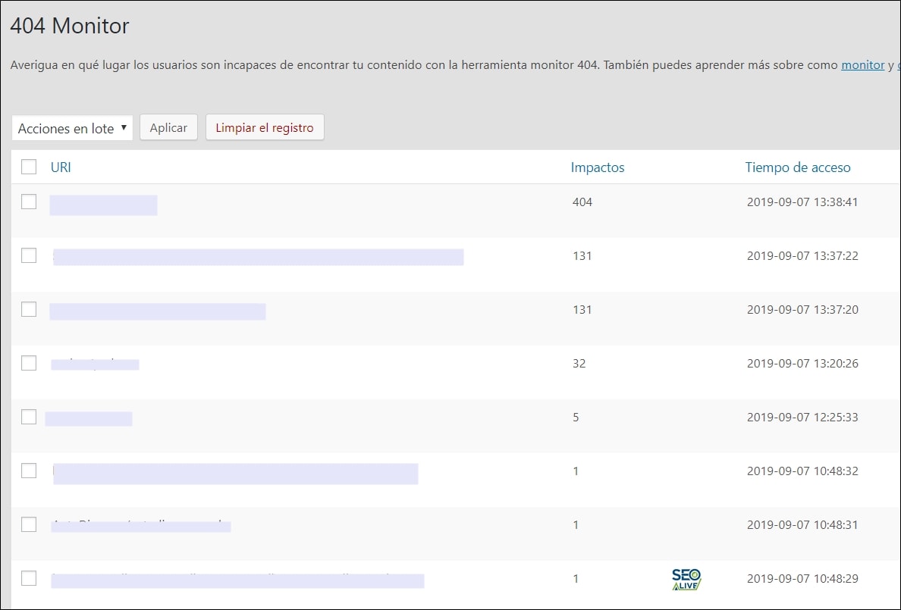Select the checkbox for the 10:48:32 entry
The image size is (901, 610).
tap(29, 471)
